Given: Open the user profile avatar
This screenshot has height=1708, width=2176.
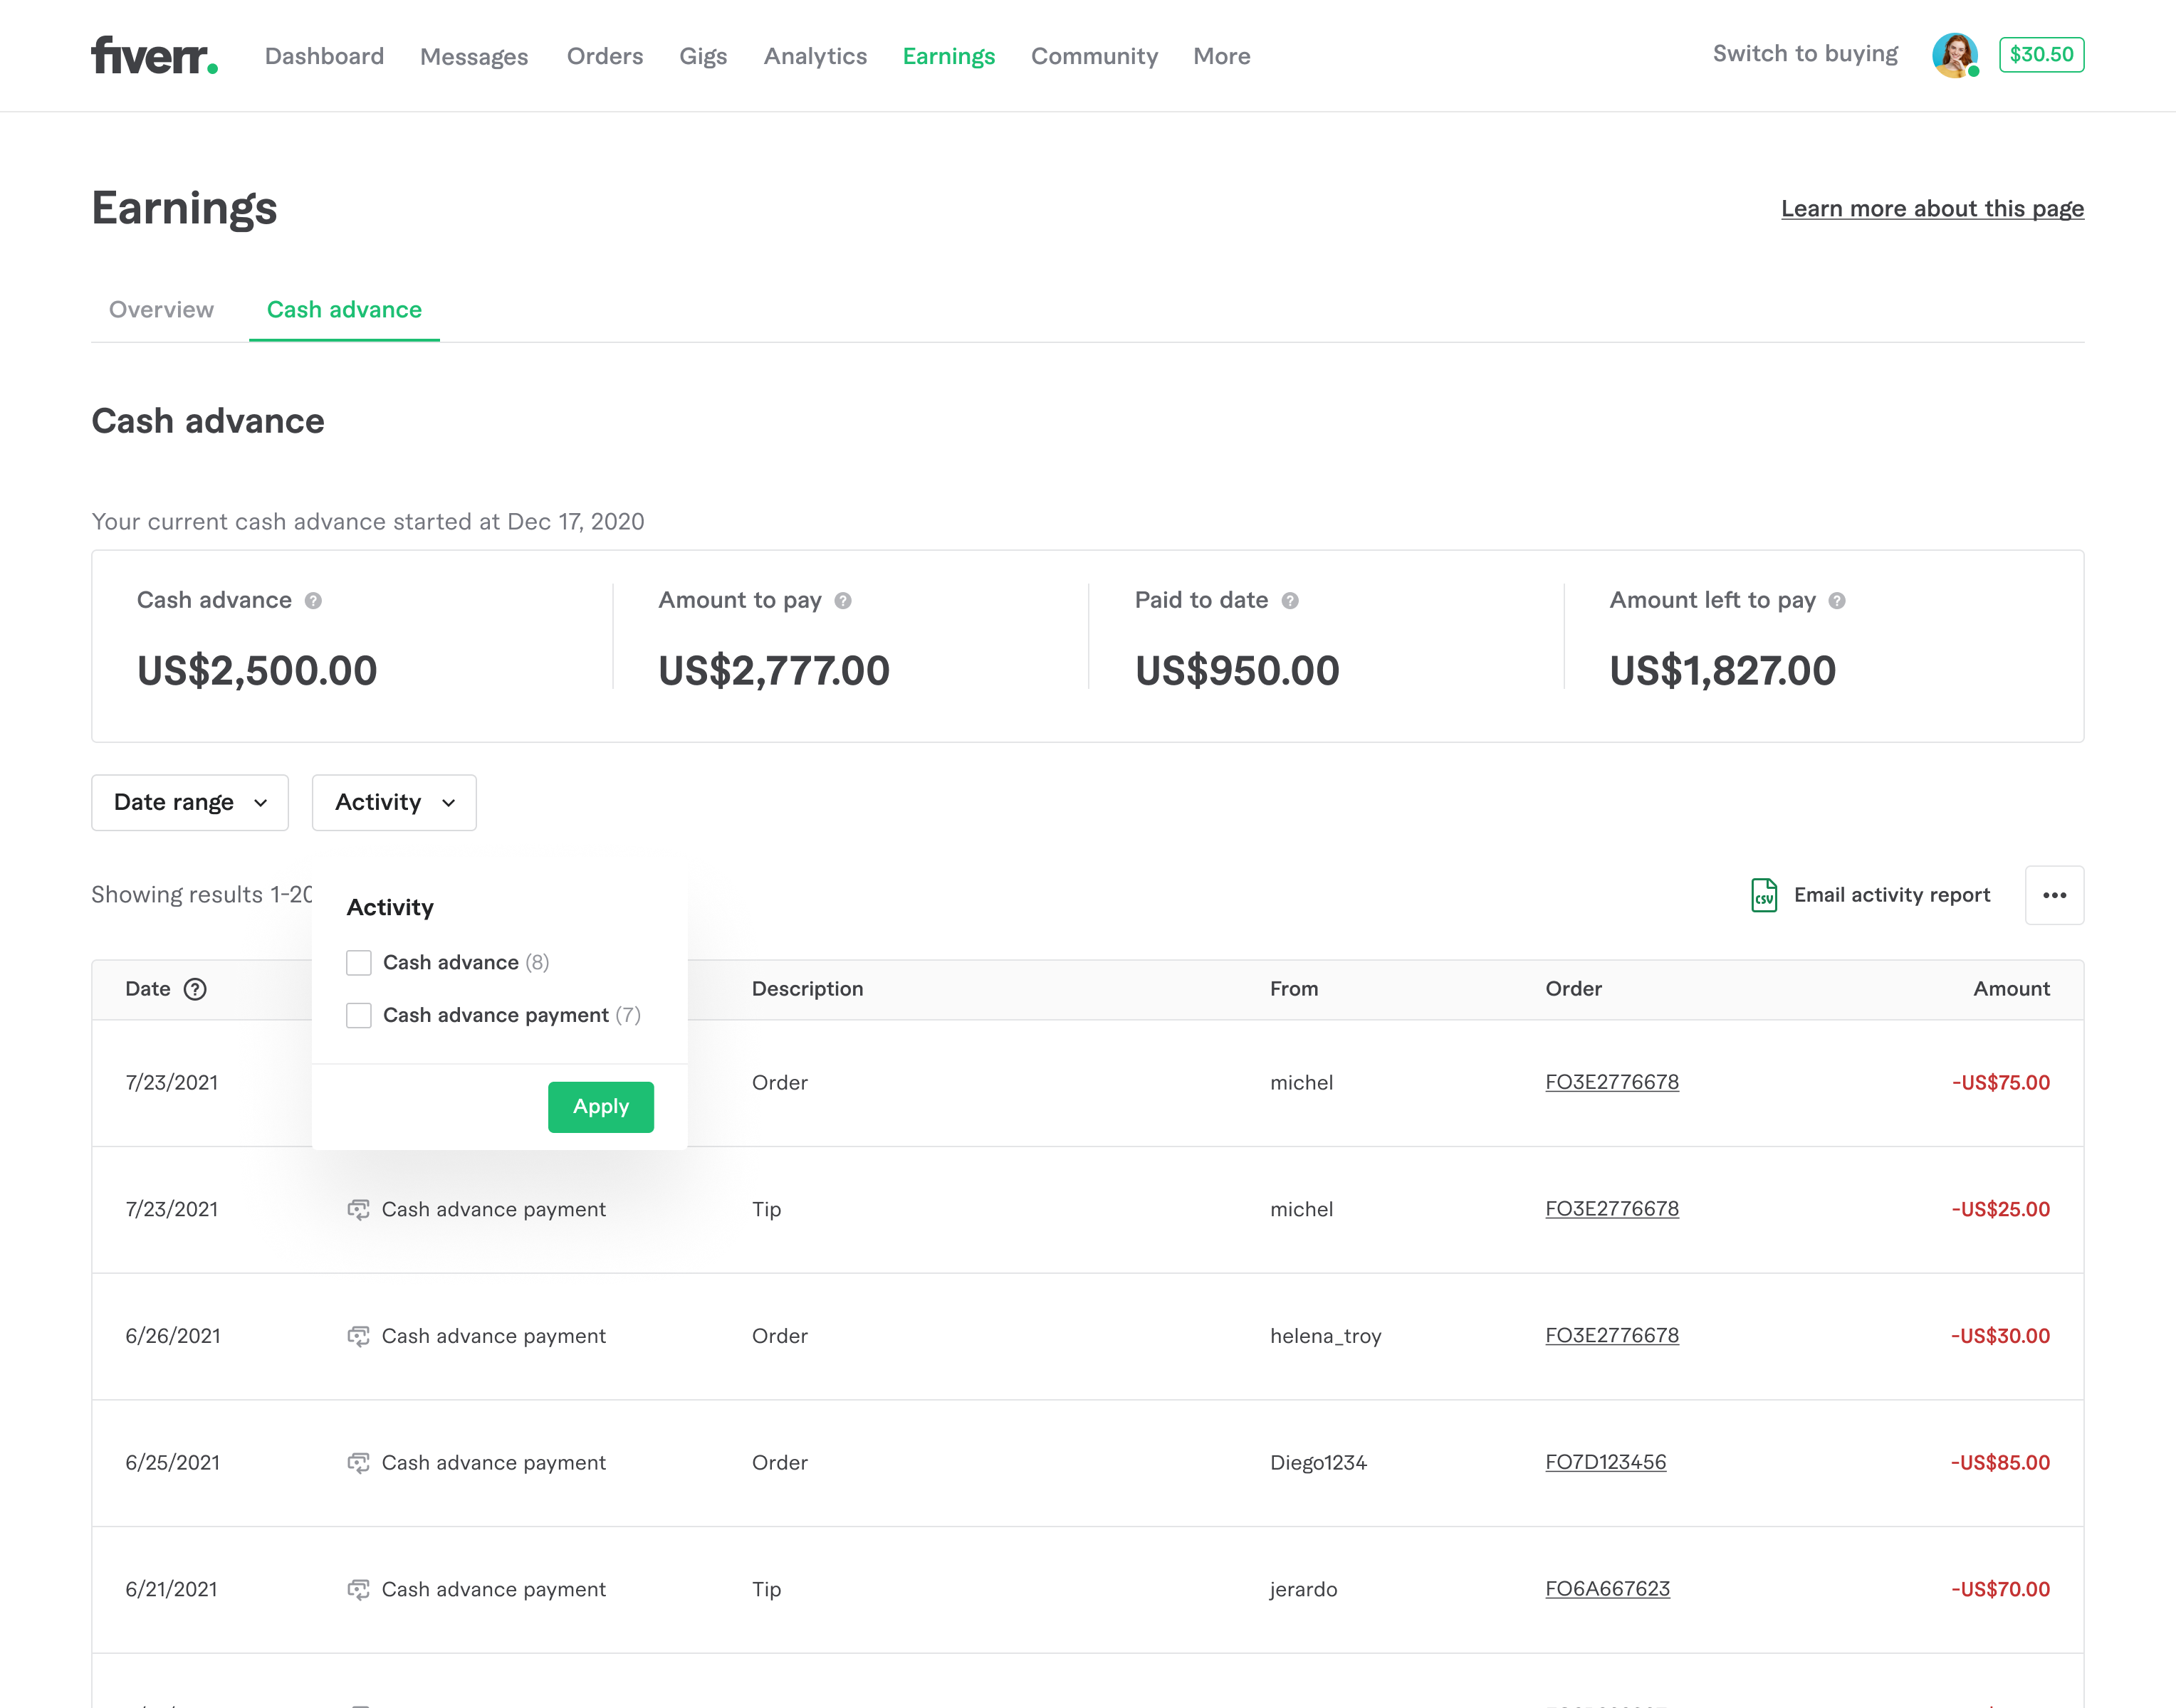Looking at the screenshot, I should coord(1953,55).
